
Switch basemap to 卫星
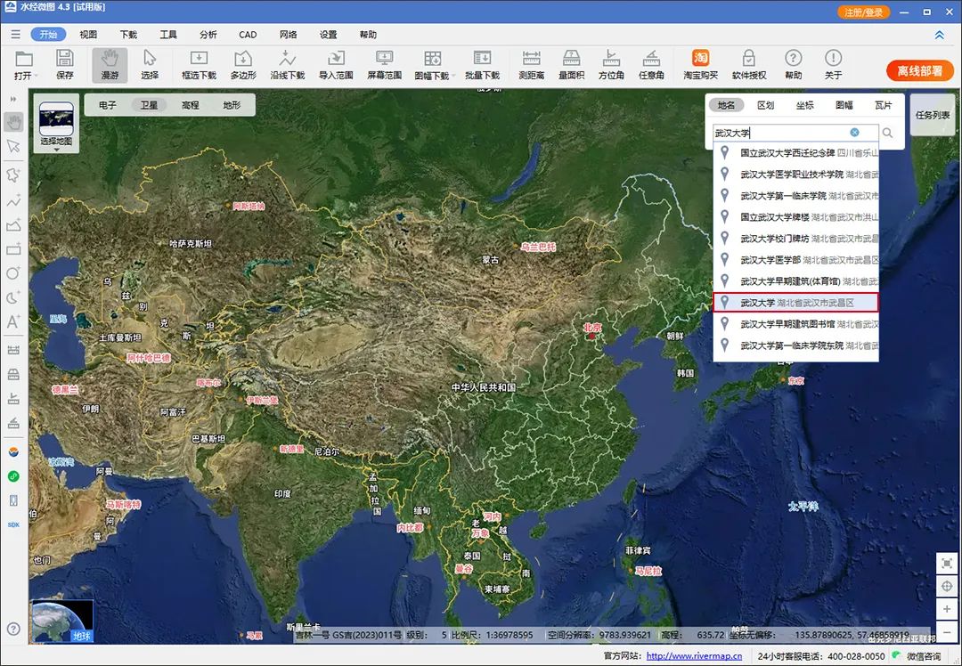tap(149, 105)
